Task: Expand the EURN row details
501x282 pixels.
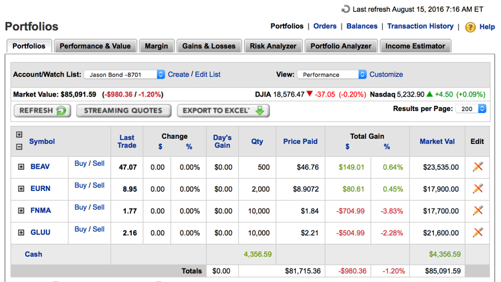Action: point(21,188)
